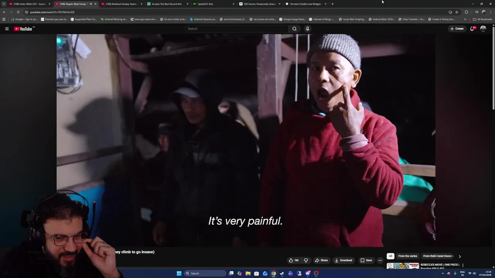This screenshot has height=278, width=495.
Task: Open options for REBECCA'S MOVE video
Action: point(463,265)
